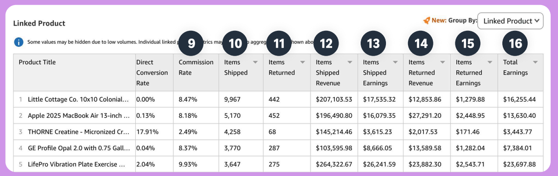Select the $2,448.95 returned earnings cell
Screen dimensions: 558x176
tap(474, 115)
